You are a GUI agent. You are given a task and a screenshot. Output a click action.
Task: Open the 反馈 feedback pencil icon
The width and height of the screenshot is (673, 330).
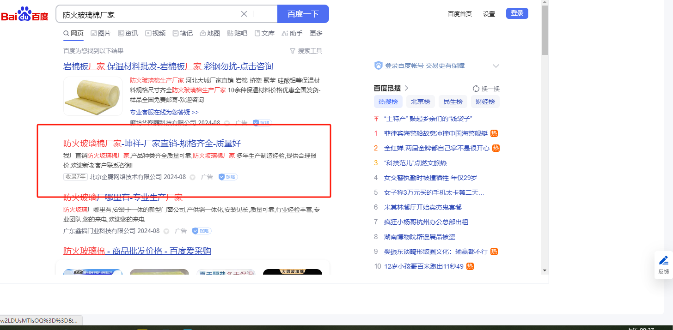663,260
